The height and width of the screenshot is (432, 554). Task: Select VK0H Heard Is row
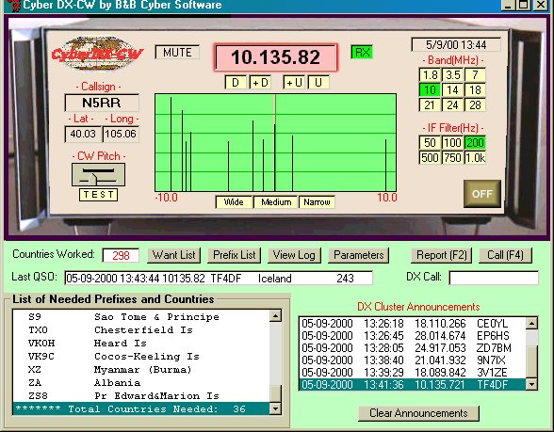click(x=140, y=343)
